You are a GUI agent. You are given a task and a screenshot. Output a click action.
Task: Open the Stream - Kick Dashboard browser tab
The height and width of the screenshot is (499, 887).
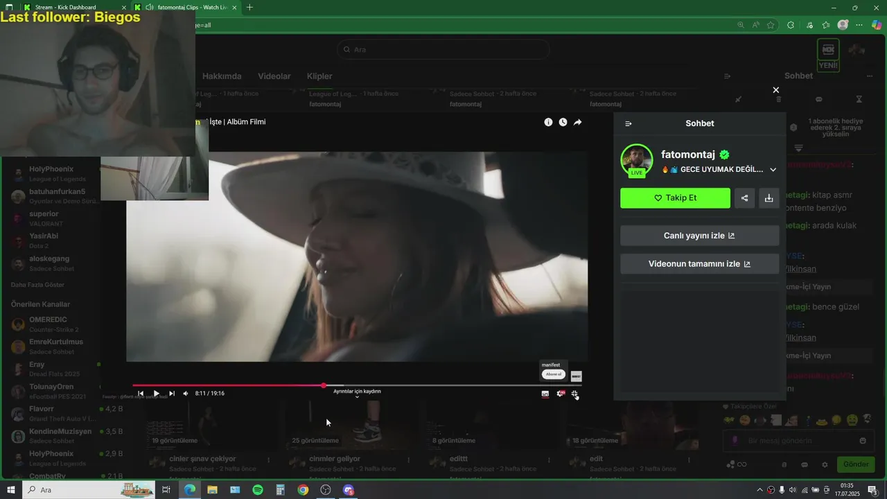[x=74, y=8]
